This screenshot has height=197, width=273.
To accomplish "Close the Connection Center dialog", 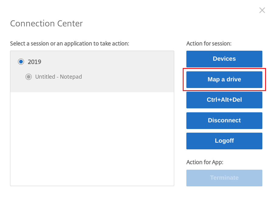I will click(262, 10).
